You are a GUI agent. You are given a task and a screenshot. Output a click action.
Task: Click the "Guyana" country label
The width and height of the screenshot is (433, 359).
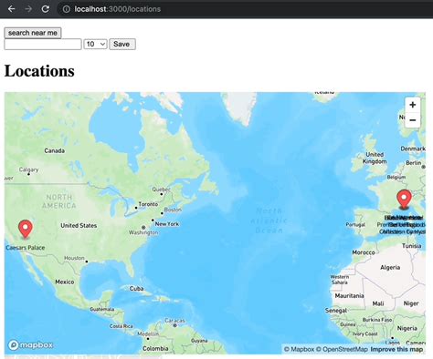[199, 341]
